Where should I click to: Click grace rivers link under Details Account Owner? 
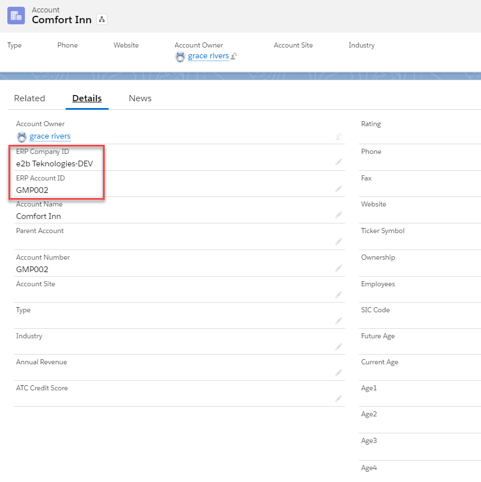point(50,136)
